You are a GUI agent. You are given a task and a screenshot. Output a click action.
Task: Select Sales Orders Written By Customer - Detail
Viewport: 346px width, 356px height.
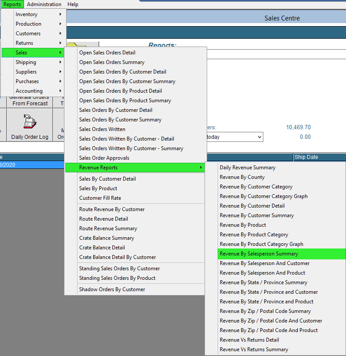pos(136,139)
